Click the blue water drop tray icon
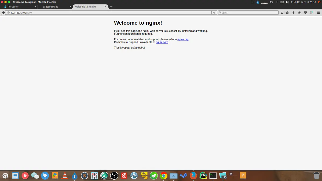Viewport: 322px width, 181px height. pyautogui.click(x=258, y=2)
